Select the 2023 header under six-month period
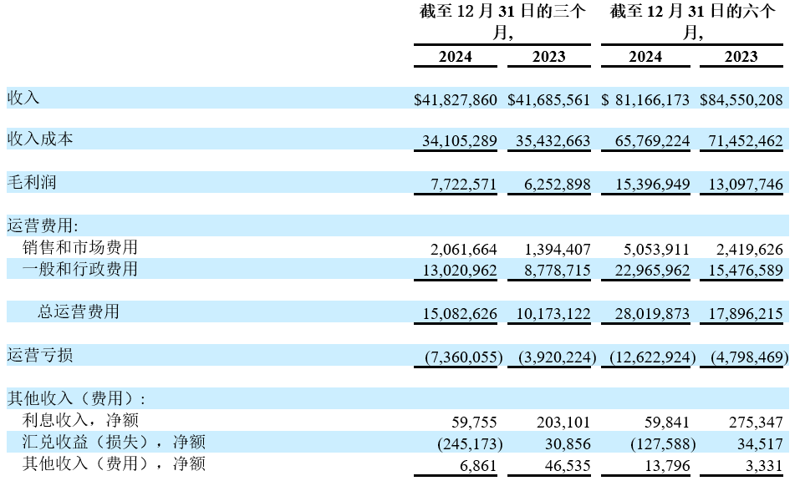The image size is (800, 486). point(741,57)
